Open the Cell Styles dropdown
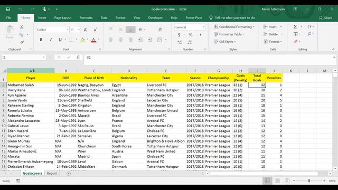 coord(225,42)
